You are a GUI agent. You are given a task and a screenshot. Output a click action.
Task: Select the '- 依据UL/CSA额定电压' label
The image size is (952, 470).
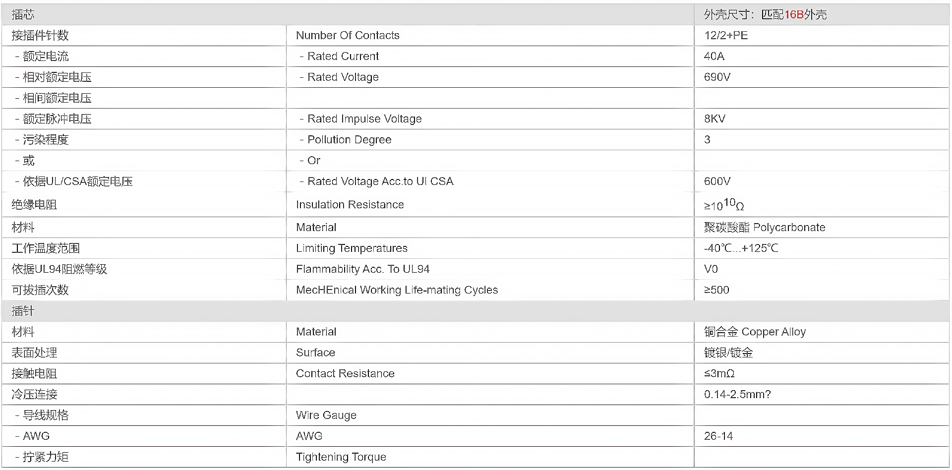(x=74, y=181)
